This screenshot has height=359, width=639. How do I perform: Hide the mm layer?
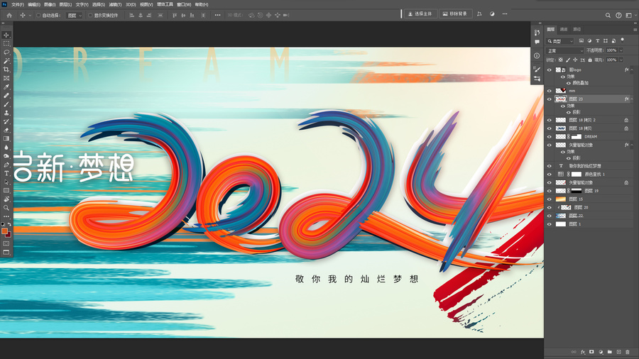pos(550,91)
